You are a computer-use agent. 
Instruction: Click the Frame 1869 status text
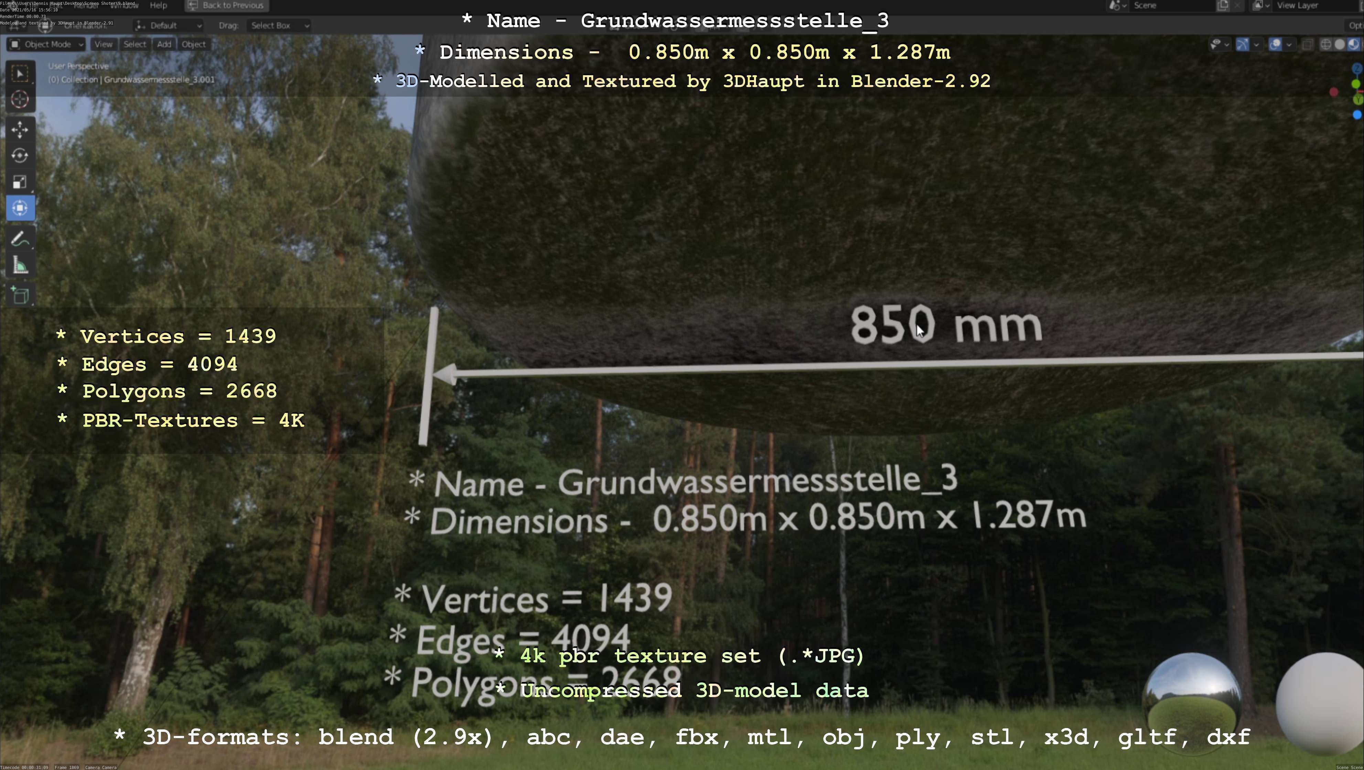pos(67,767)
